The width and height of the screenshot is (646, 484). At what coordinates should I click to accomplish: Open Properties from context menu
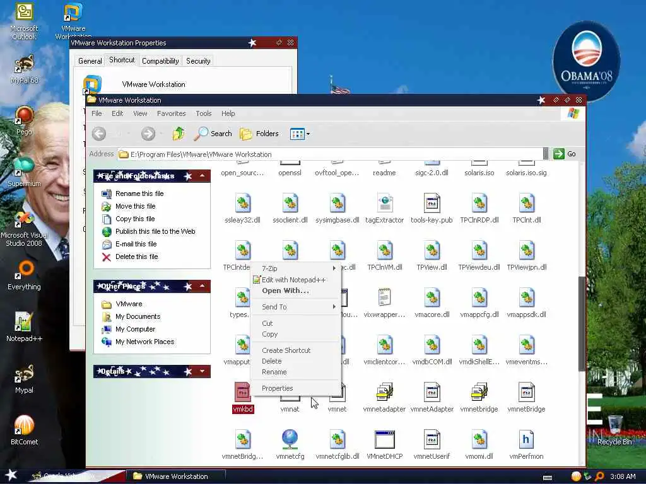(296, 388)
